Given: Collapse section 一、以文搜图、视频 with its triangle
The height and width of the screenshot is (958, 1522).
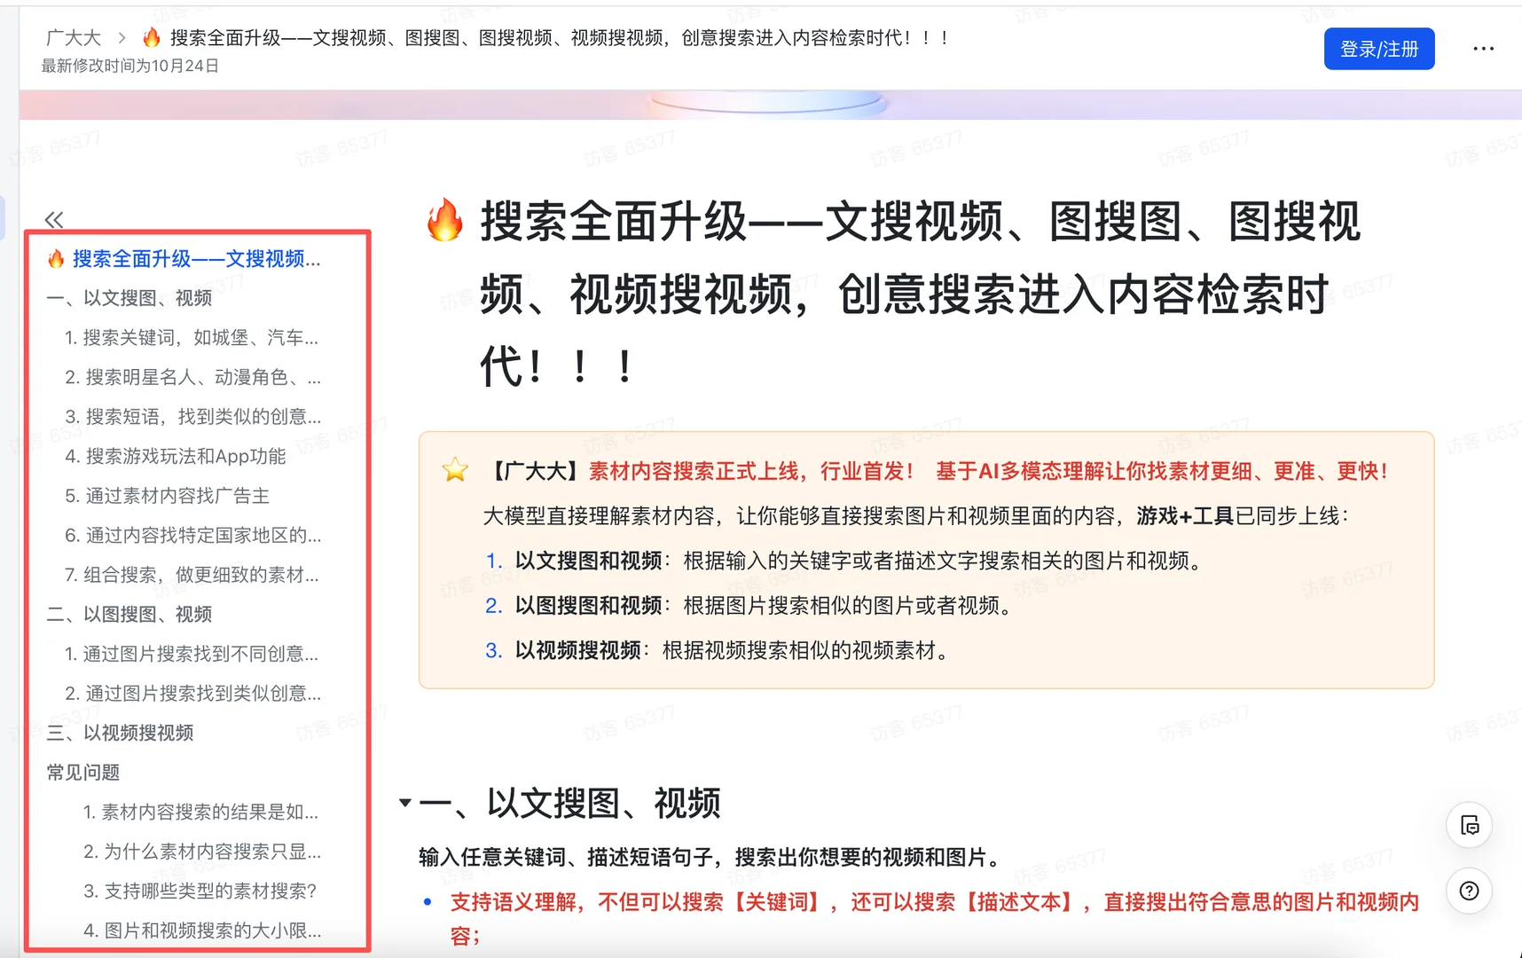Looking at the screenshot, I should 404,803.
